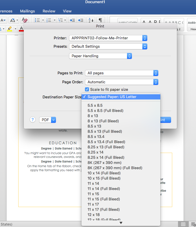Select 8K (267 x 390 mm) (Full Bleed)
This screenshot has width=196, height=227.
[x=121, y=168]
